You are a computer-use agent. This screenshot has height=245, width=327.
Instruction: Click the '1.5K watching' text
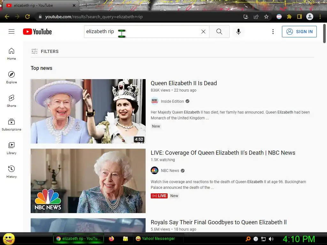click(x=163, y=160)
